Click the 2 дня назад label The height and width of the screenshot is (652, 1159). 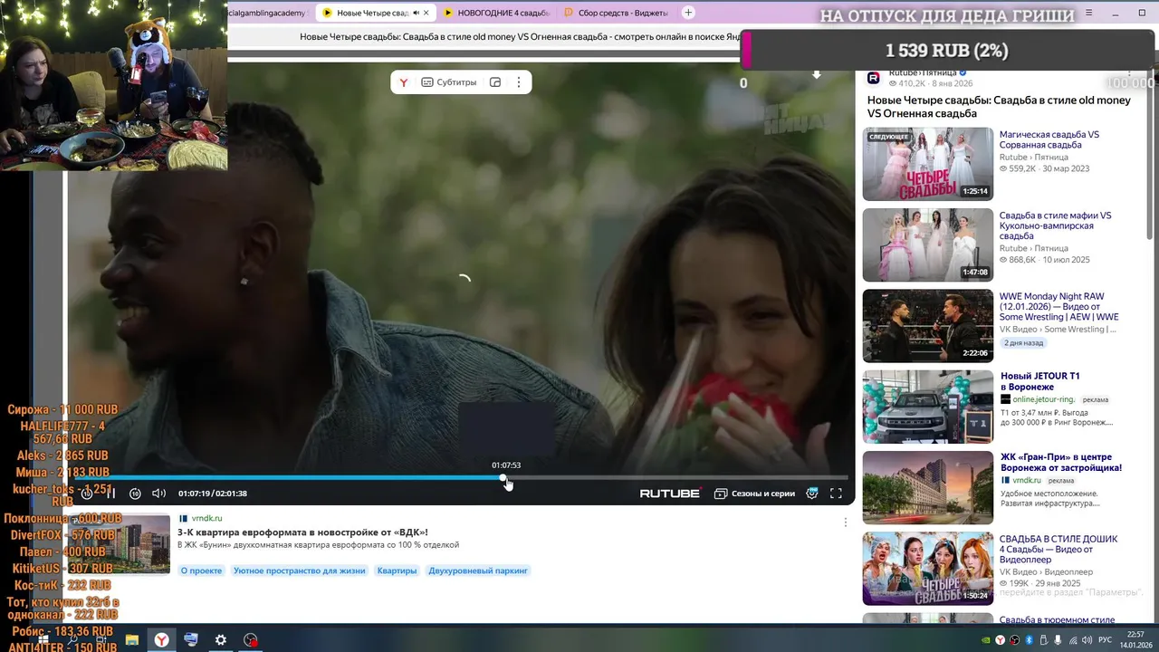(x=1024, y=343)
